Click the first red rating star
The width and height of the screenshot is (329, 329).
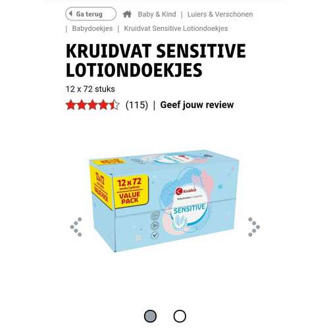coord(70,105)
